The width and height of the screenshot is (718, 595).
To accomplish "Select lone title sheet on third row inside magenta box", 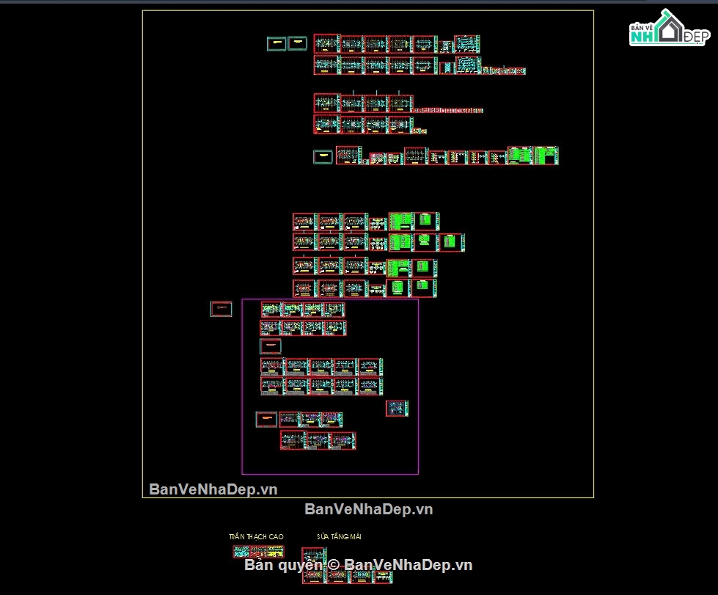I will (270, 346).
